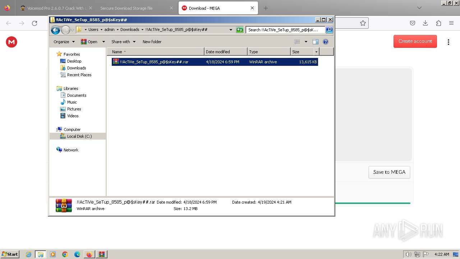Open the view options dropdown arrow
Screen dimensions: 460x259
point(306,42)
